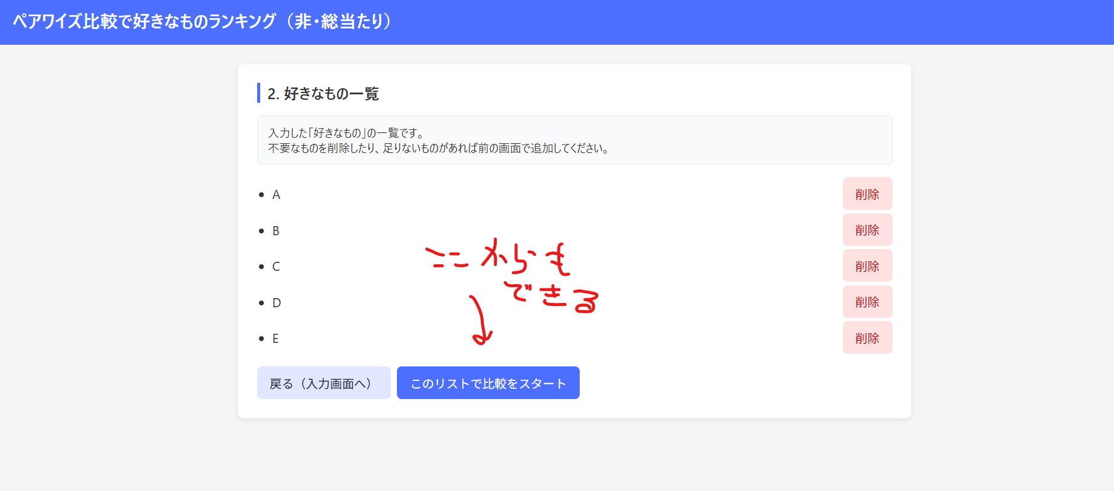
Task: Click 削除 next to item E
Action: (x=867, y=338)
